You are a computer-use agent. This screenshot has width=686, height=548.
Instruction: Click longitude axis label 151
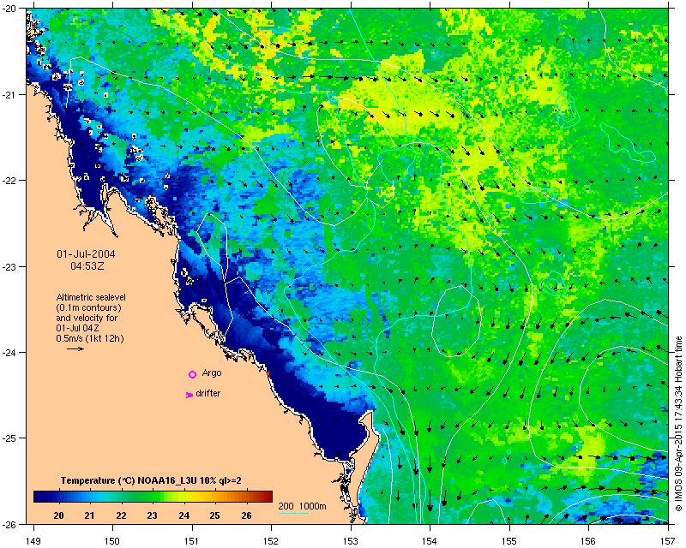(192, 541)
